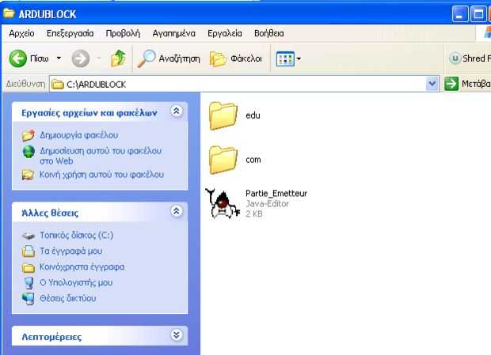Open Τοπικός δίσκος (C:) link
Image resolution: width=491 pixels, height=355 pixels.
76,235
